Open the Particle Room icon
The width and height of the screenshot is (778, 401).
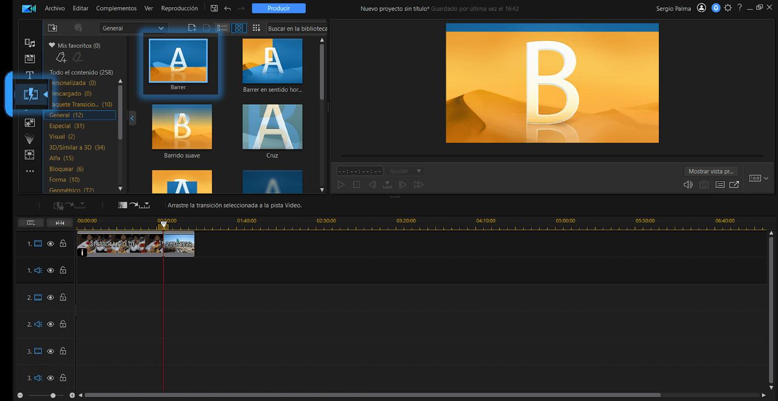[30, 139]
